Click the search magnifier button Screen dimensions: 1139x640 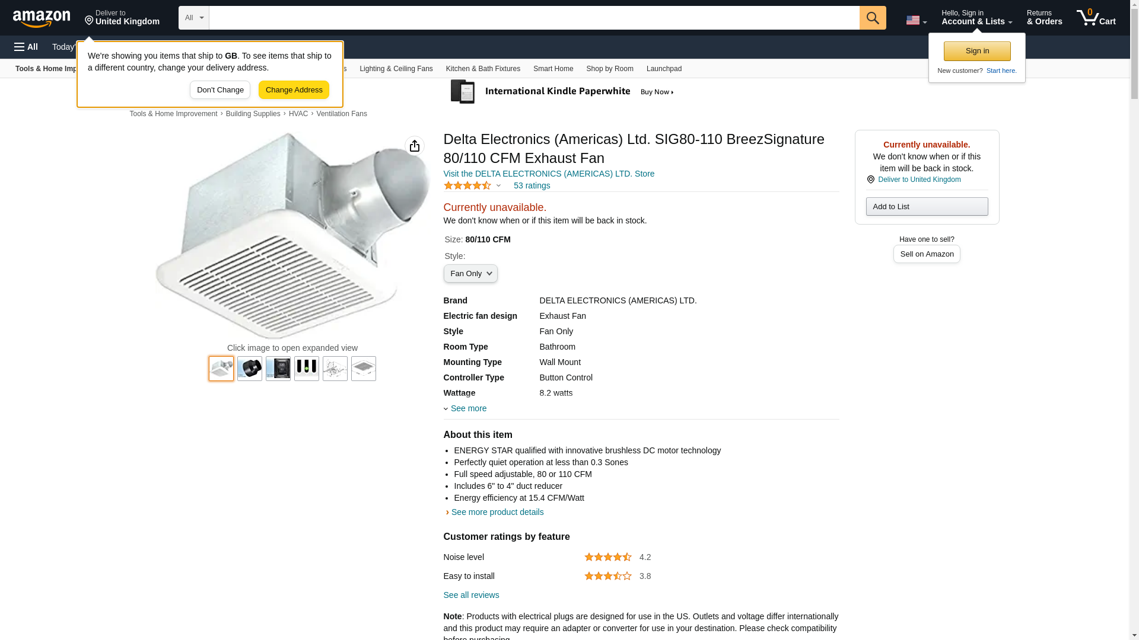(x=872, y=18)
